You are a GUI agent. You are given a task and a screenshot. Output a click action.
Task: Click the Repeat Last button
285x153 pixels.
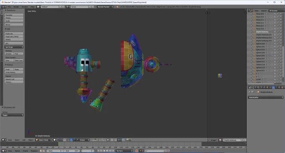click(x=14, y=79)
